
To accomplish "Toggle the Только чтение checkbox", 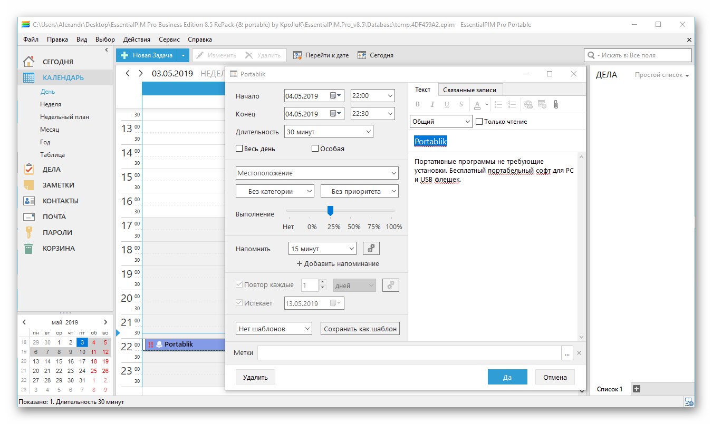I will (479, 121).
